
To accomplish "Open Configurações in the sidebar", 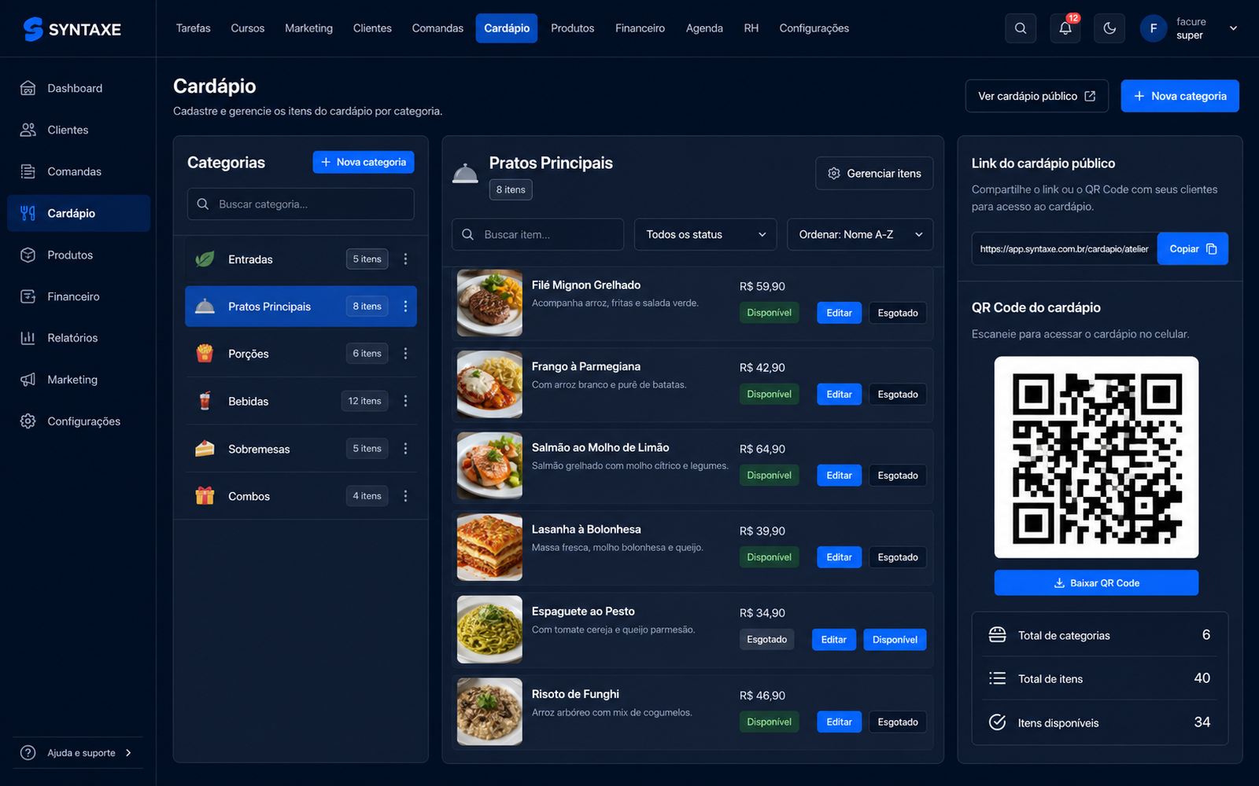I will [x=79, y=421].
